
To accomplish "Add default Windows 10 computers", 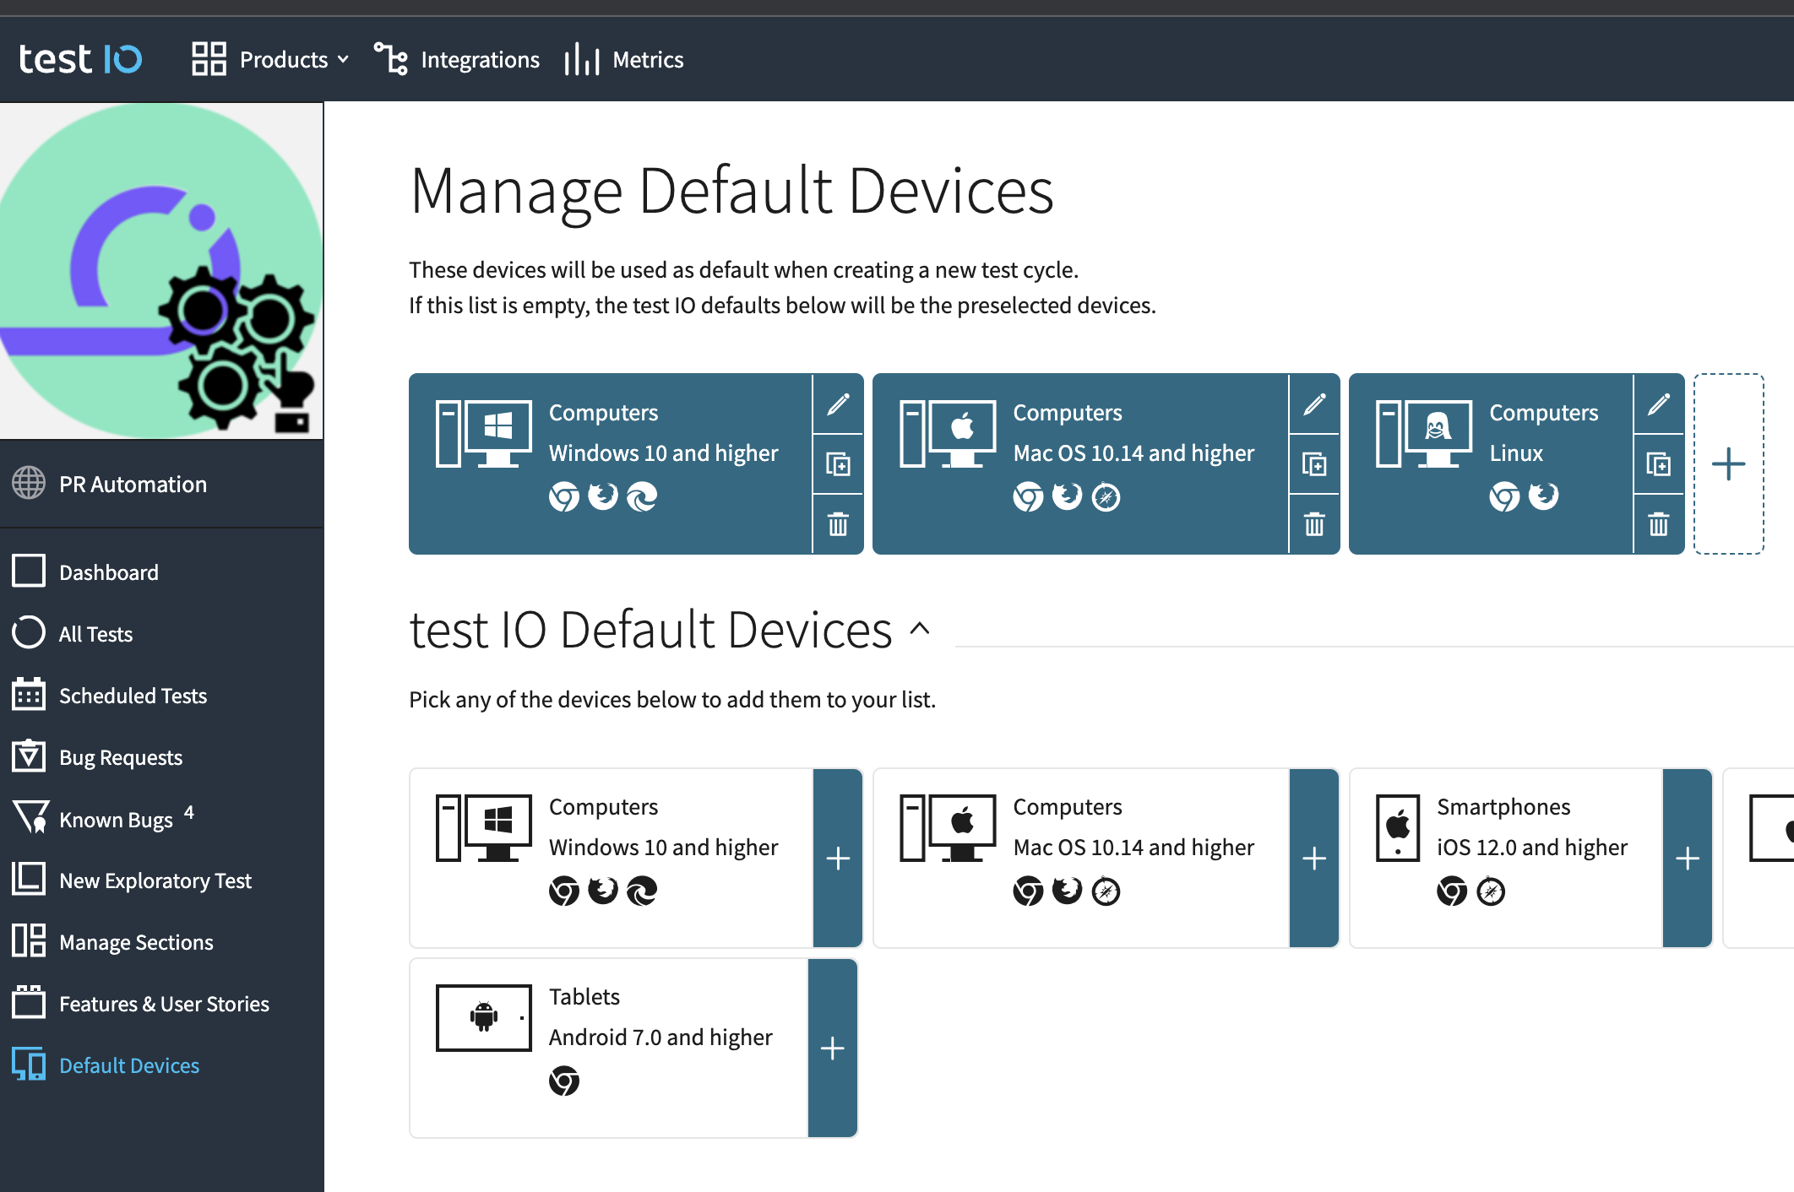I will coord(837,858).
